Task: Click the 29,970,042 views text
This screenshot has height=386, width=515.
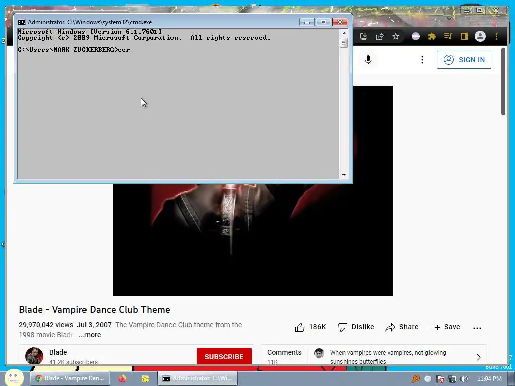Action: pyautogui.click(x=46, y=325)
